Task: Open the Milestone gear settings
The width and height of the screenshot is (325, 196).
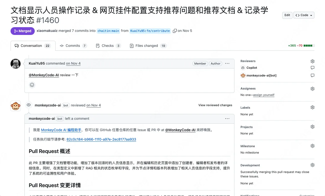Action: point(312,146)
